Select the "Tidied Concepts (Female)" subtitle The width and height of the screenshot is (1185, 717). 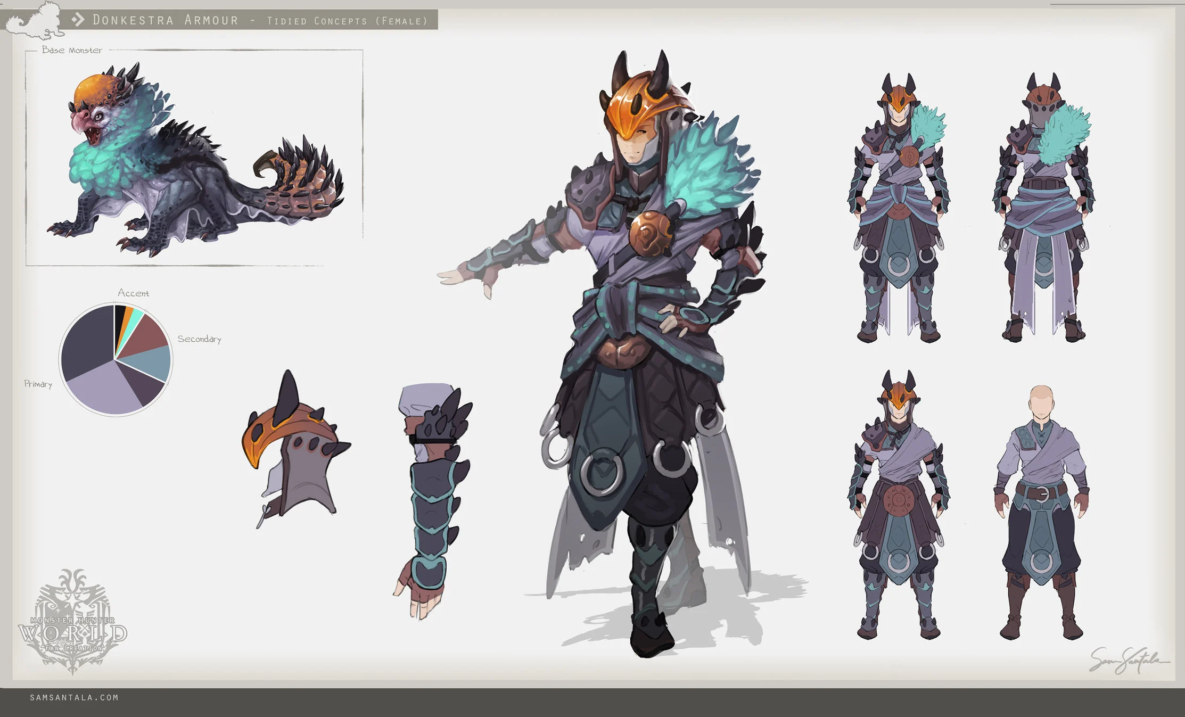347,21
